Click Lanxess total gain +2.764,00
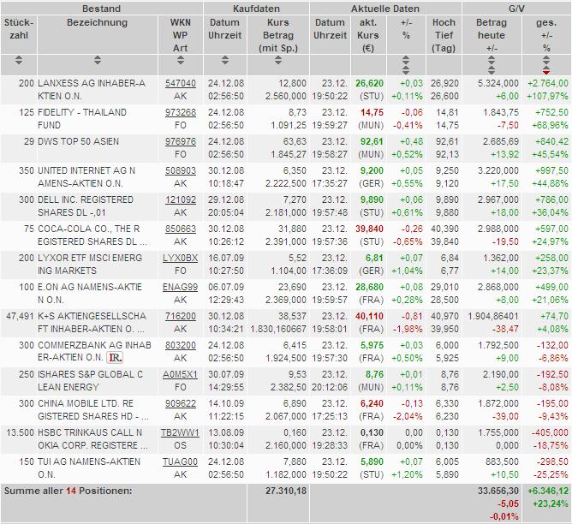This screenshot has height=524, width=572. coord(548,84)
